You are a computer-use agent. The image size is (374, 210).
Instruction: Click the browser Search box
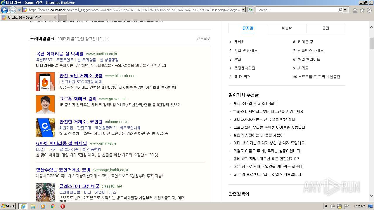pos(297,10)
